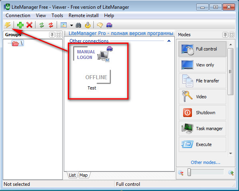Open the view style dropdown arrow
Screen dimensions: 239x191
[x=71, y=25]
